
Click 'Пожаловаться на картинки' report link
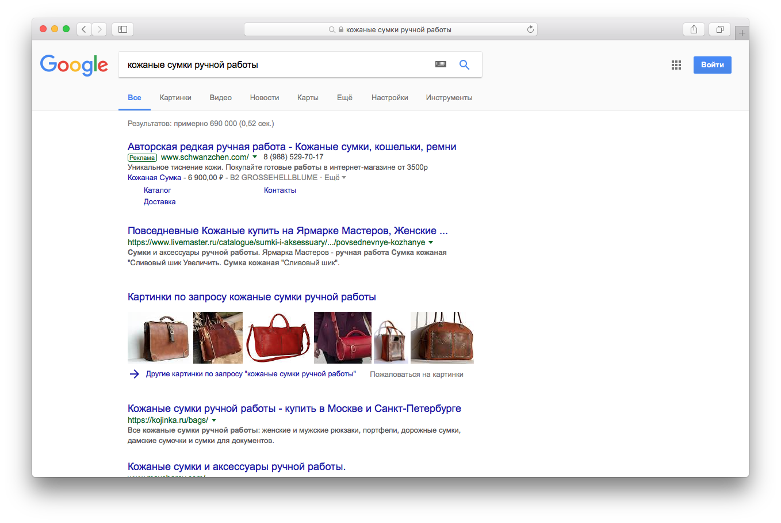point(416,375)
